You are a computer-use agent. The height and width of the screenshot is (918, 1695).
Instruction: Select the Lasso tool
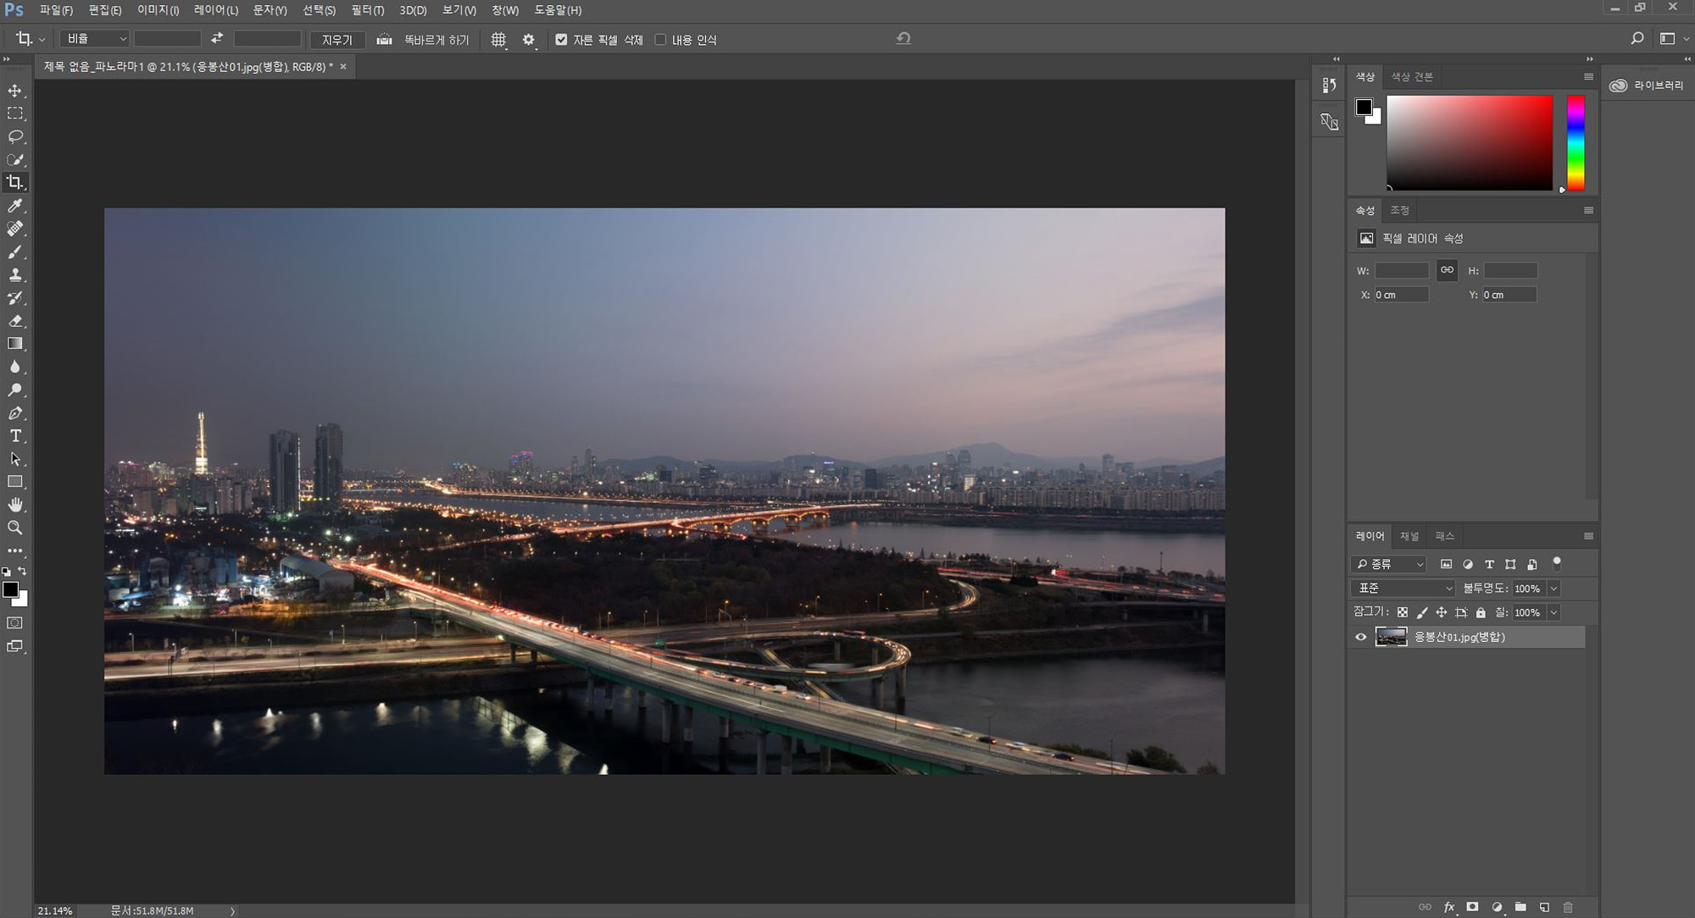point(15,136)
